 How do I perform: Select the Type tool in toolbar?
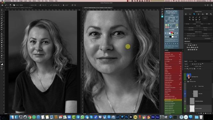[x=2, y=49]
